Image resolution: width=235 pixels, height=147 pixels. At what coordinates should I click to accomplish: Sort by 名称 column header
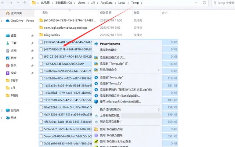click(45, 13)
